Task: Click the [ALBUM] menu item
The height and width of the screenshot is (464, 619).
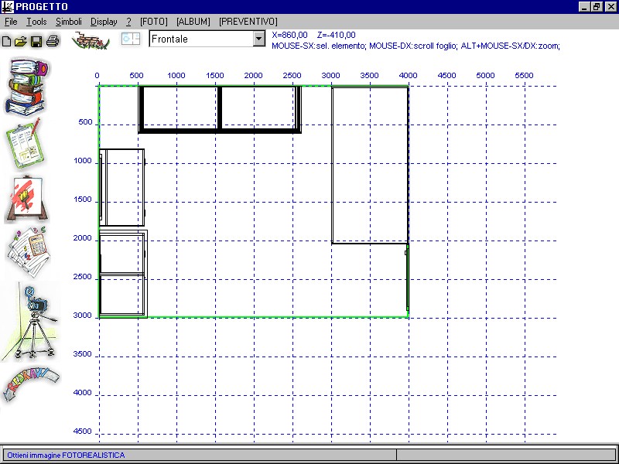Action: pos(193,22)
